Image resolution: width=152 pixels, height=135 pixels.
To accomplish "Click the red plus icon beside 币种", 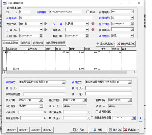I will point(93,24).
